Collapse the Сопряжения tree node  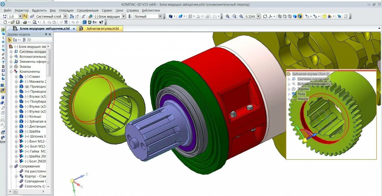pyautogui.click(x=11, y=166)
